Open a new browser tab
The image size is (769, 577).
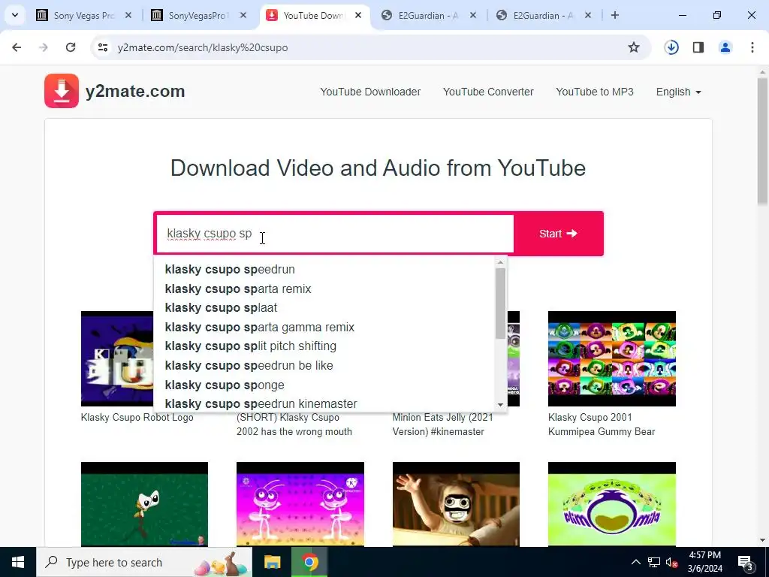pyautogui.click(x=615, y=15)
